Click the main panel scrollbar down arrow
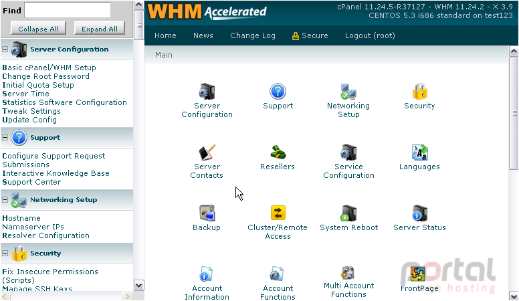519x301 pixels. [514, 296]
